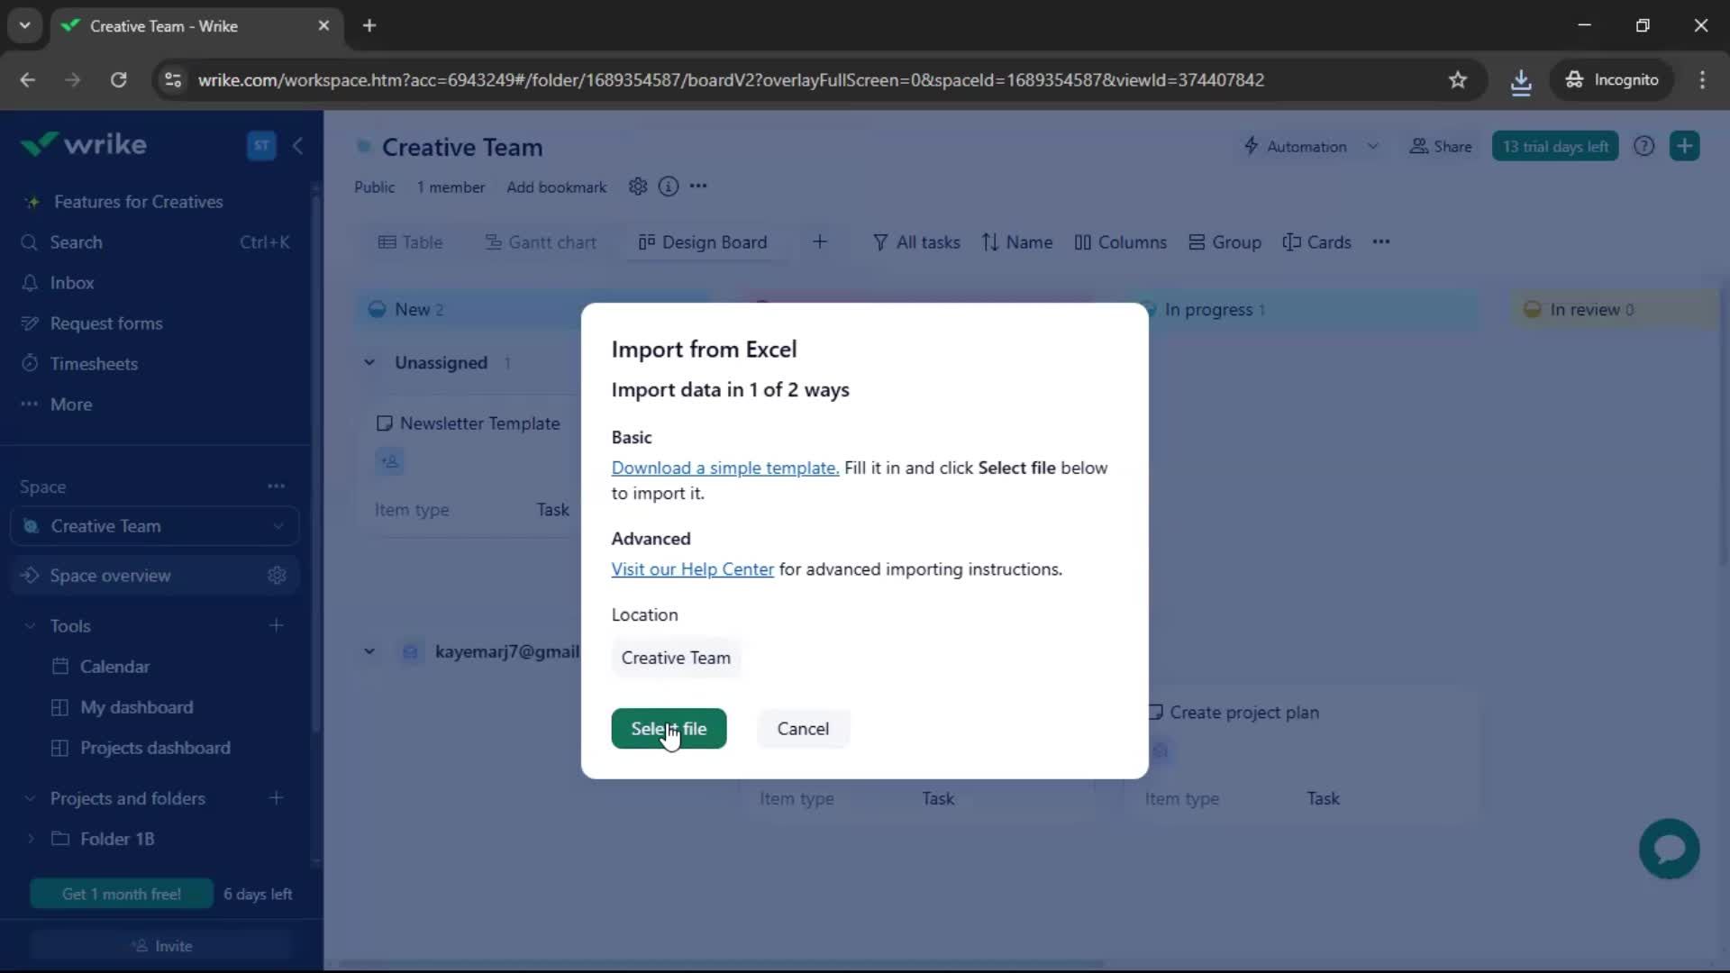The image size is (1730, 973).
Task: Open My dashboard
Action: [136, 707]
